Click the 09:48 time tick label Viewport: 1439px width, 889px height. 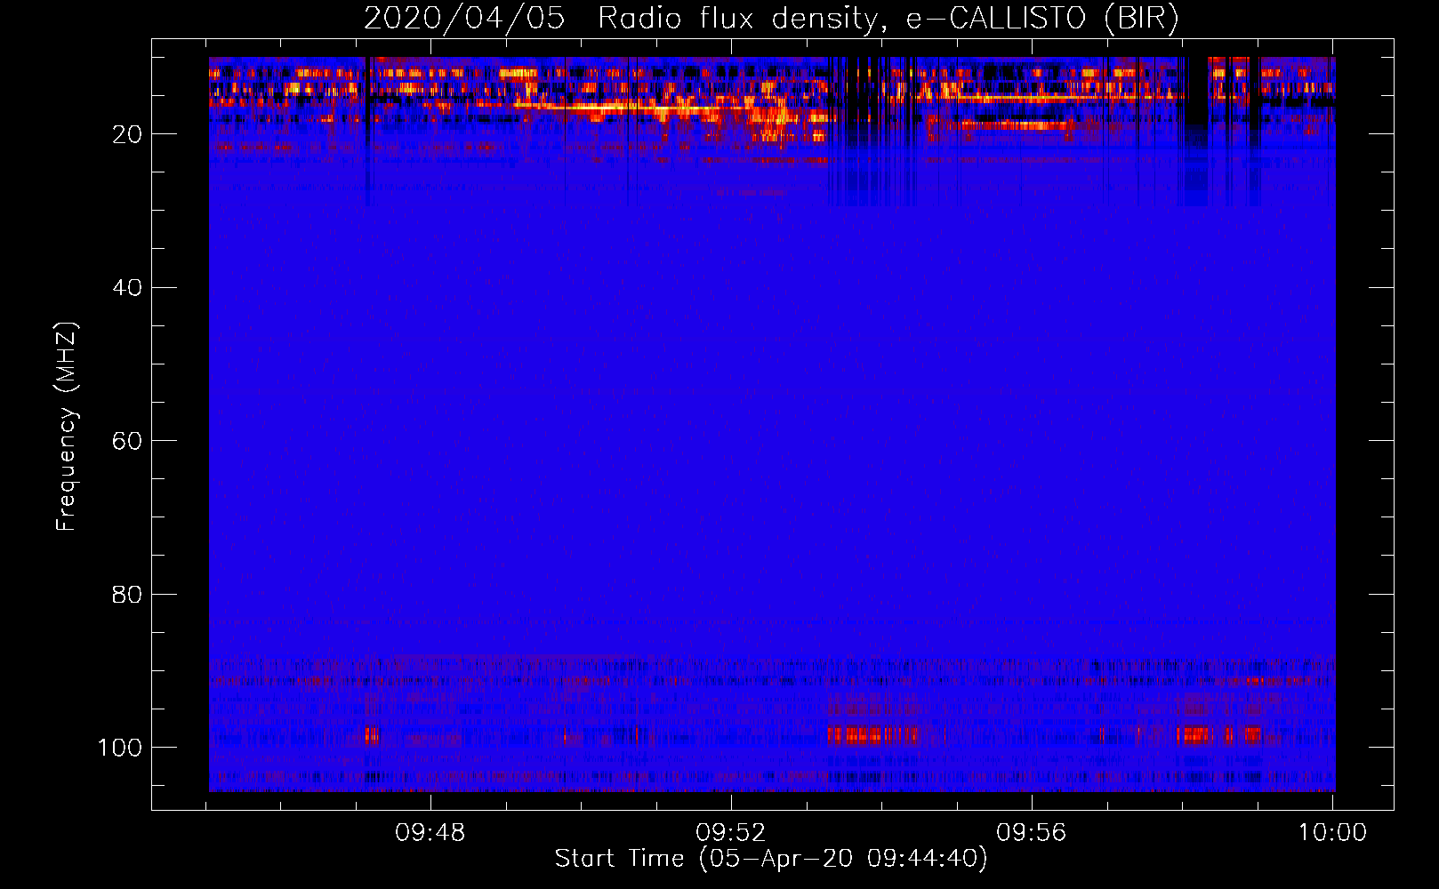430,833
